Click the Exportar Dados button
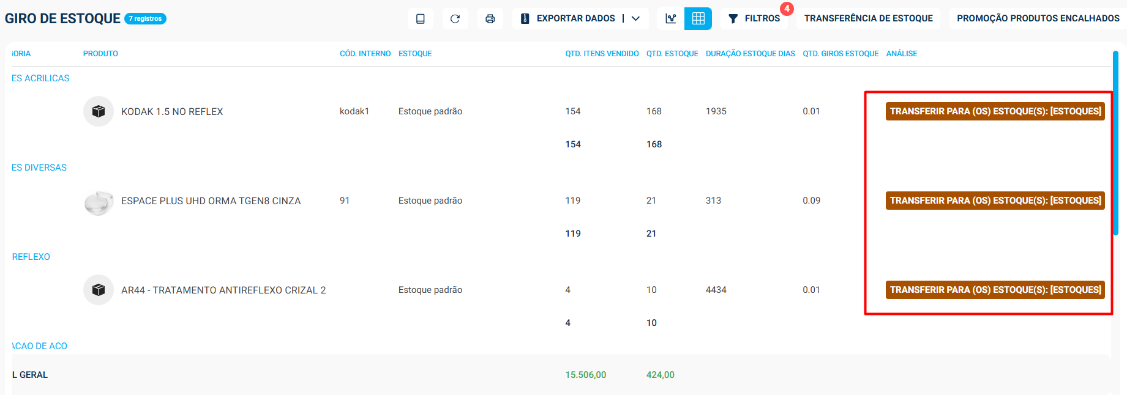This screenshot has height=395, width=1127. coord(567,19)
